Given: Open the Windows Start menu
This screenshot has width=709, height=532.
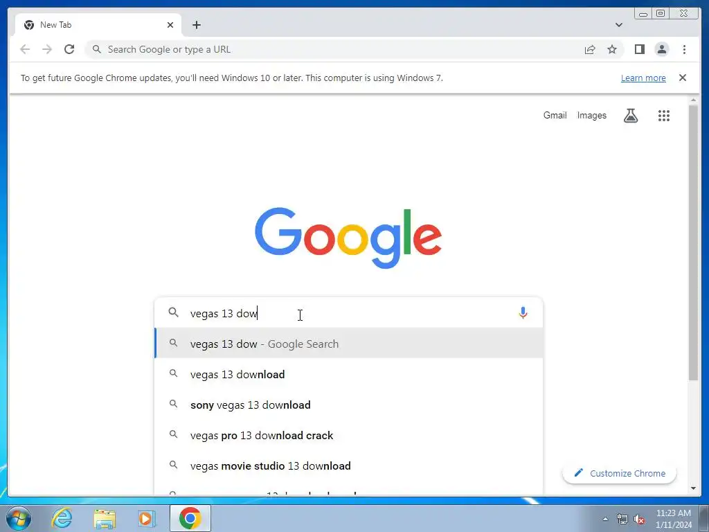Looking at the screenshot, I should (x=19, y=518).
